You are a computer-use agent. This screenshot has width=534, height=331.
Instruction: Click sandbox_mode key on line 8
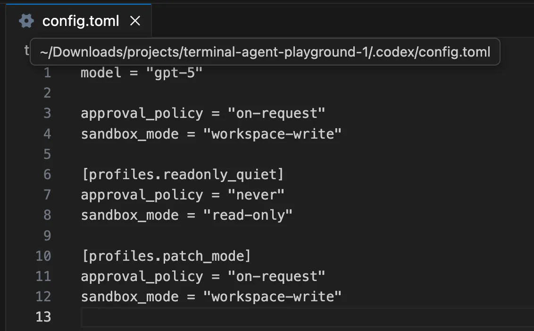[130, 215]
